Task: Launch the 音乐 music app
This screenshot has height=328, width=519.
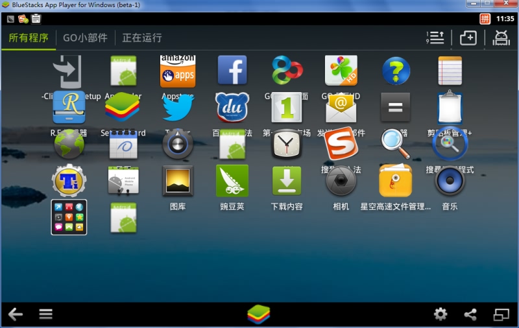Action: click(x=450, y=181)
